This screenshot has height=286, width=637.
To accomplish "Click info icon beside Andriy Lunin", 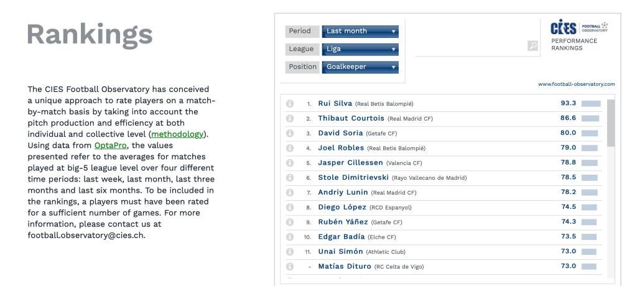I will pyautogui.click(x=289, y=192).
